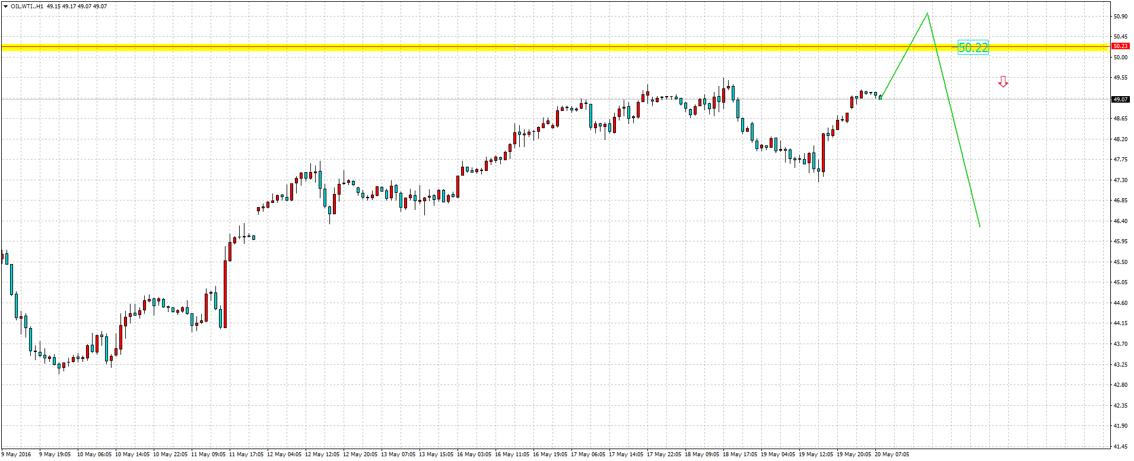Click the red down arrow marker
This screenshot has height=461, width=1134.
[1003, 82]
